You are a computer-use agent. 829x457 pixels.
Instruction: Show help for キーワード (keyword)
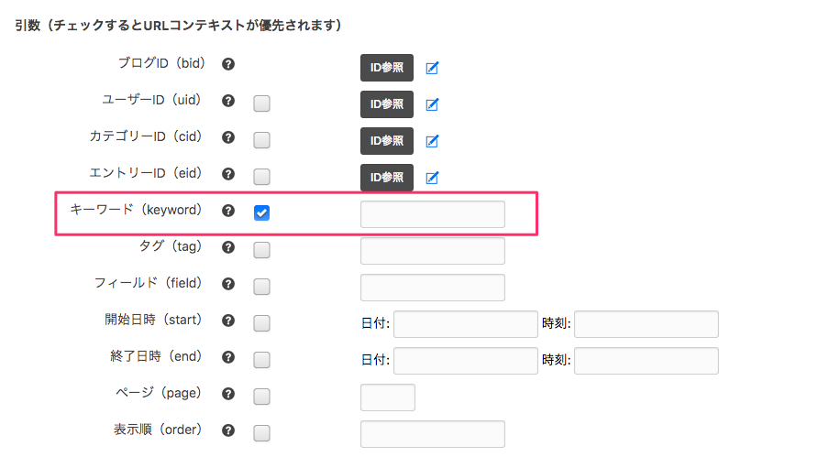coord(228,211)
